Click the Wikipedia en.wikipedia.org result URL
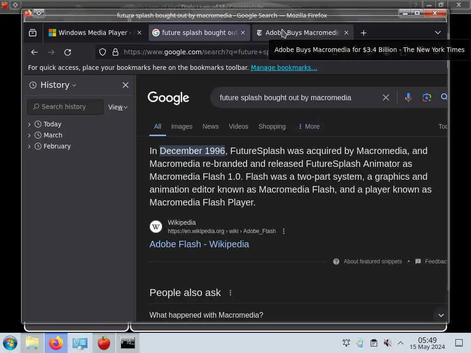471x353 pixels. click(x=222, y=231)
